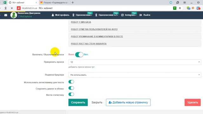The width and height of the screenshot is (203, 114).
Task: Open the RuCaptcha link under the username
Action: click(25, 16)
